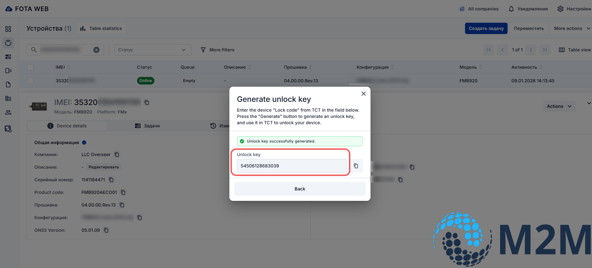Tick the checkbox for the device row
The width and height of the screenshot is (592, 268).
(x=30, y=81)
